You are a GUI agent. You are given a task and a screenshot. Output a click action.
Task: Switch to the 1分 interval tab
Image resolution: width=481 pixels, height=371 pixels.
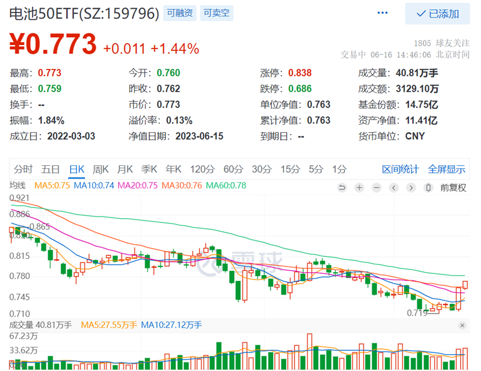[x=340, y=169]
